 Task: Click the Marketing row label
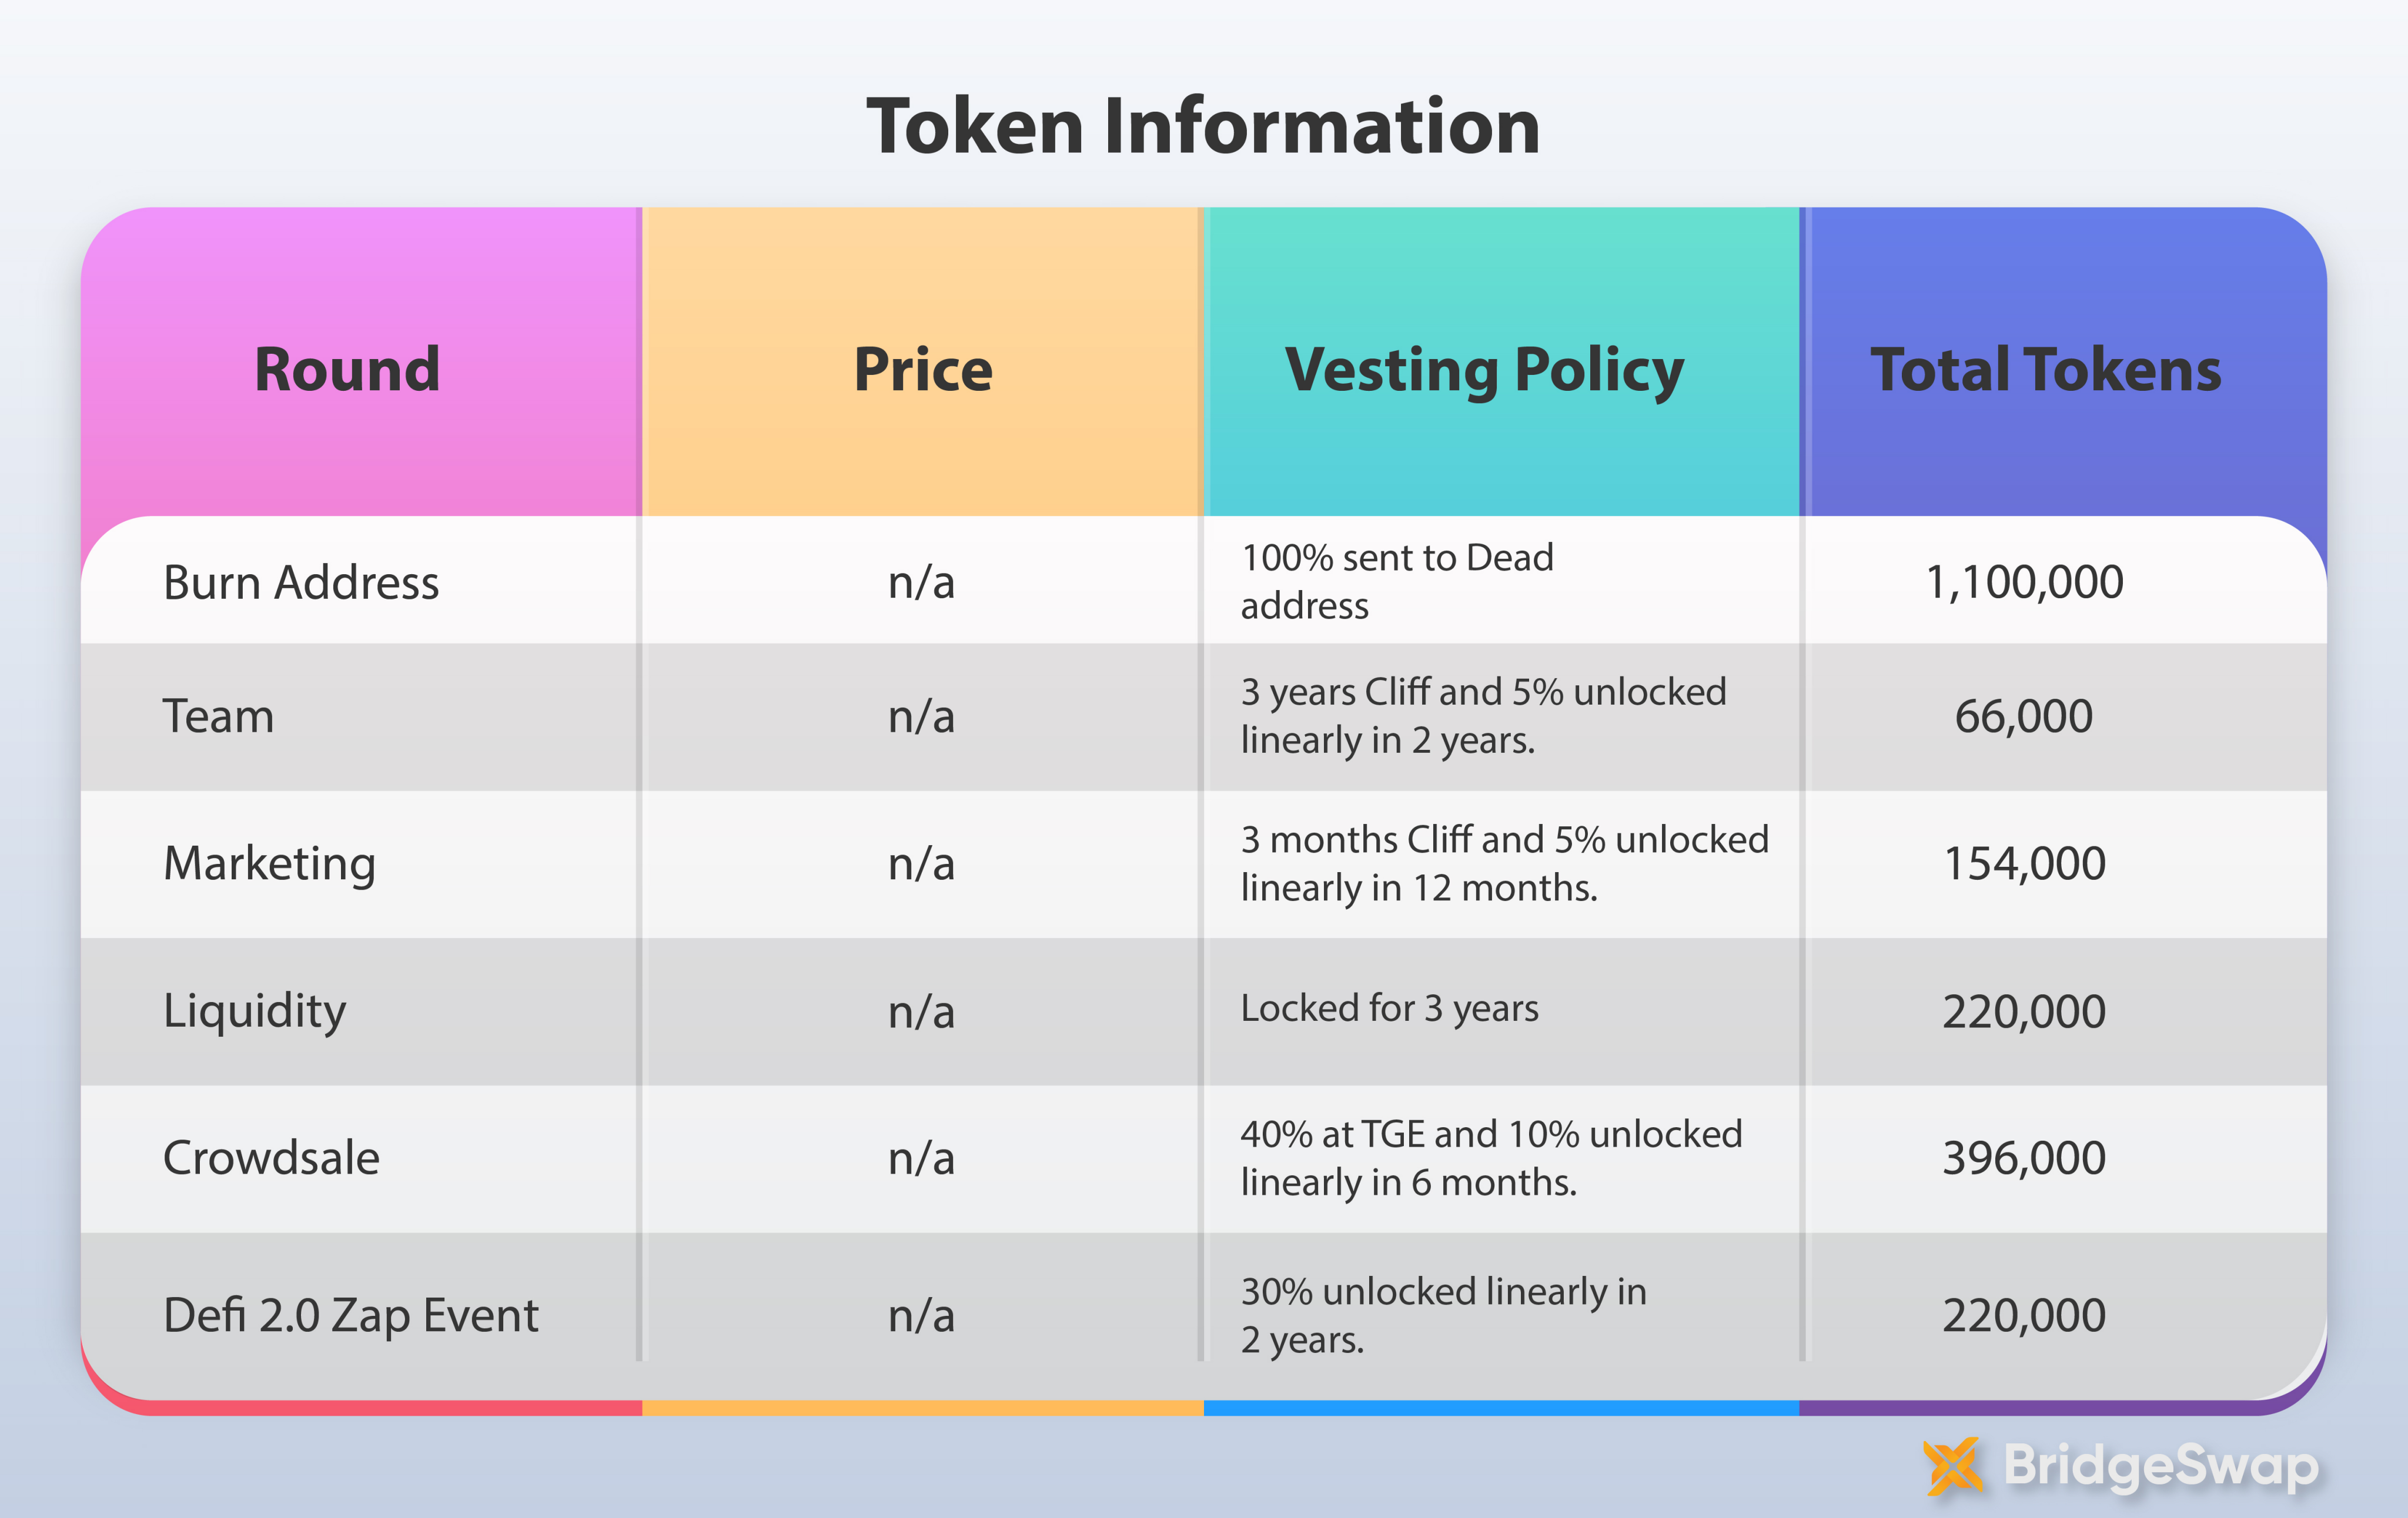[269, 863]
